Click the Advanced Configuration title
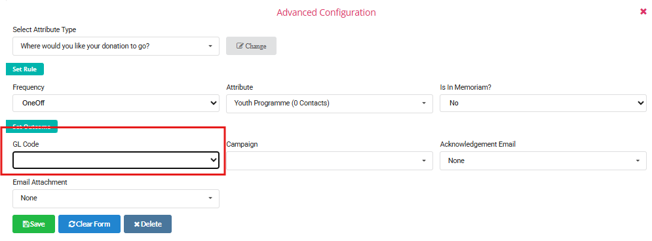 point(326,12)
